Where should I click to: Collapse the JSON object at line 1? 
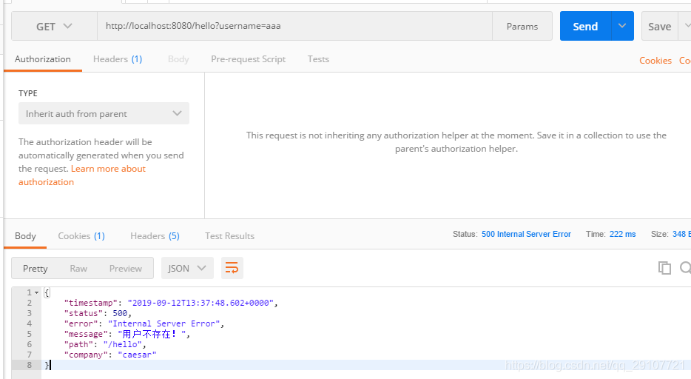pos(36,292)
